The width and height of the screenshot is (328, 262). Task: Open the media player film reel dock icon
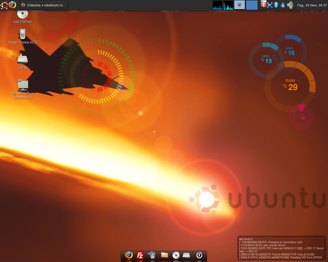(151, 255)
